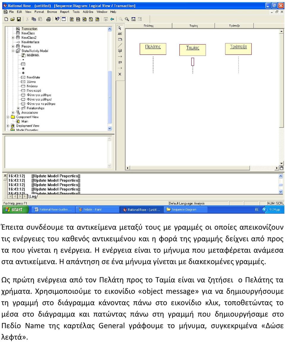This screenshot has width=285, height=342.
Task: Open the Format menu
Action: coord(39,12)
